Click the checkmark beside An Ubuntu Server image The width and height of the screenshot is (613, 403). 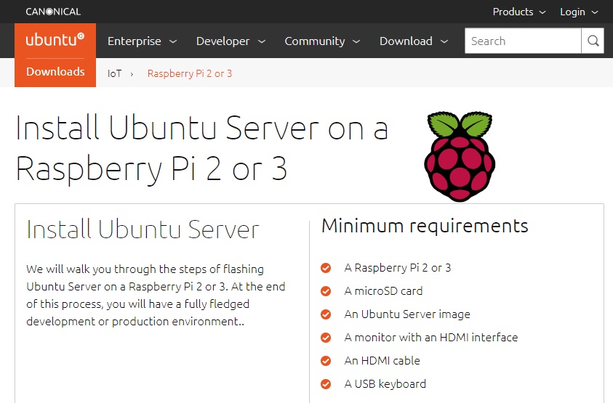326,314
